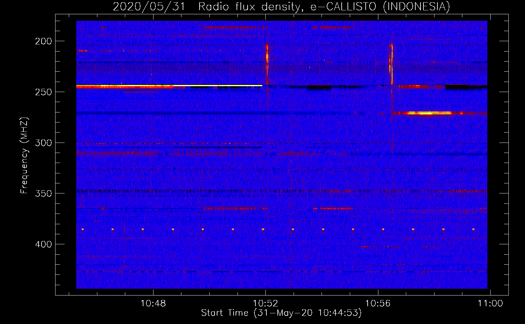Click the 10:52 time tick label

click(x=266, y=304)
